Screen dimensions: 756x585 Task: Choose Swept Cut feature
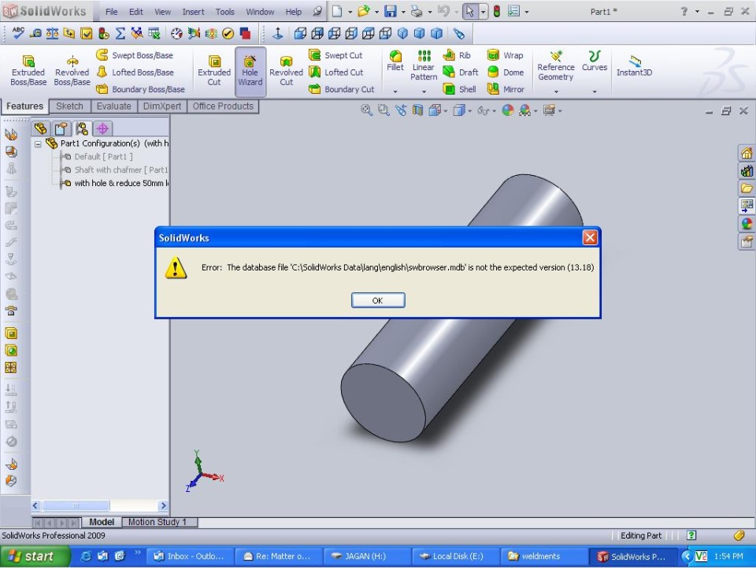point(335,55)
